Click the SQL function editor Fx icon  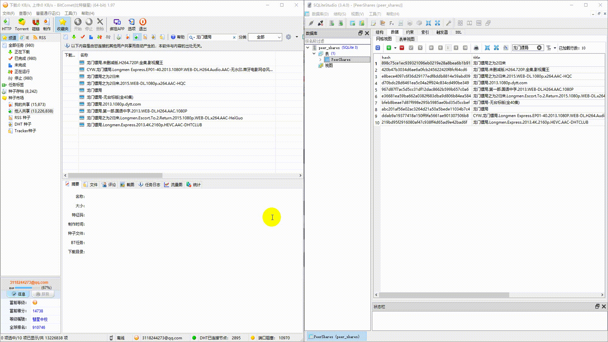[x=392, y=23]
